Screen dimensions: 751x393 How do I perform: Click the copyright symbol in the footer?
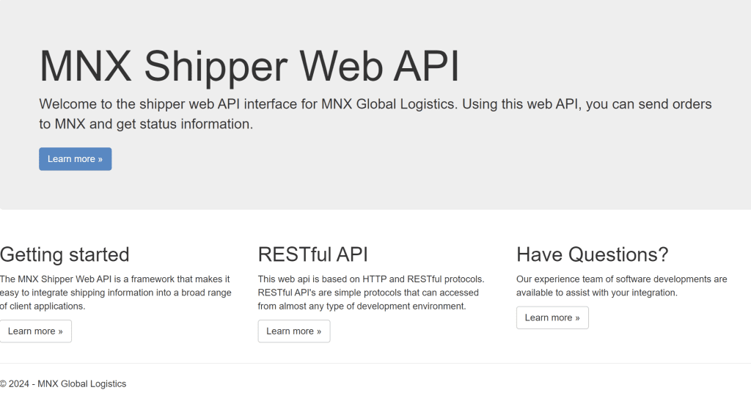coord(3,384)
